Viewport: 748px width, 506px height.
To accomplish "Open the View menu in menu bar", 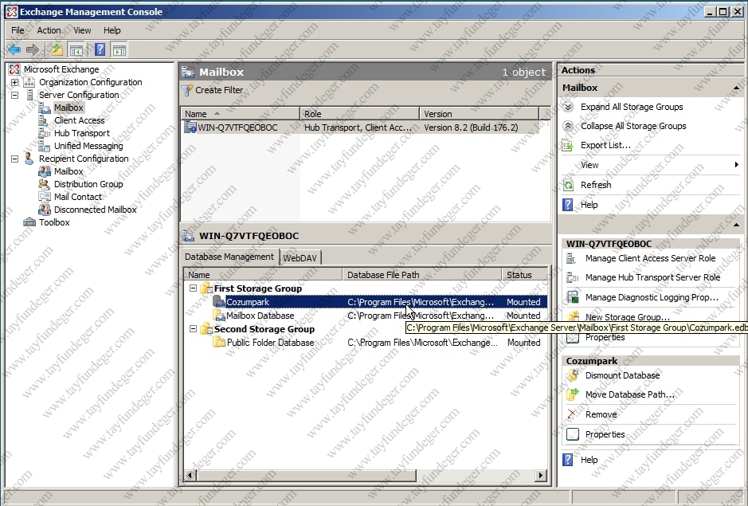I will pyautogui.click(x=82, y=30).
